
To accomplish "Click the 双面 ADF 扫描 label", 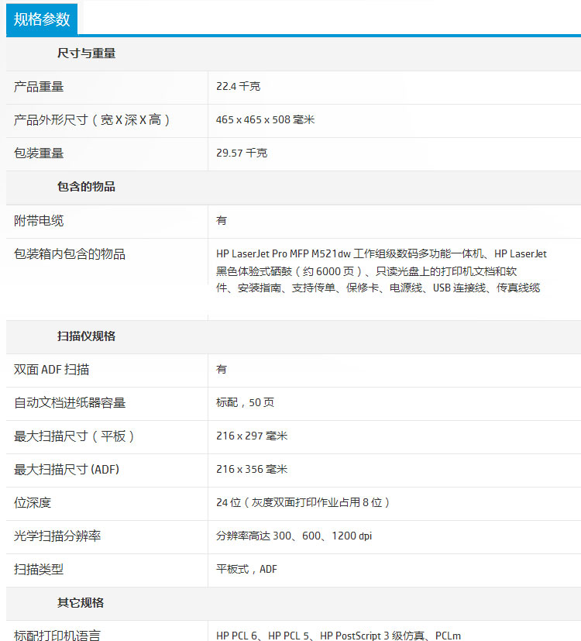I will click(x=51, y=370).
